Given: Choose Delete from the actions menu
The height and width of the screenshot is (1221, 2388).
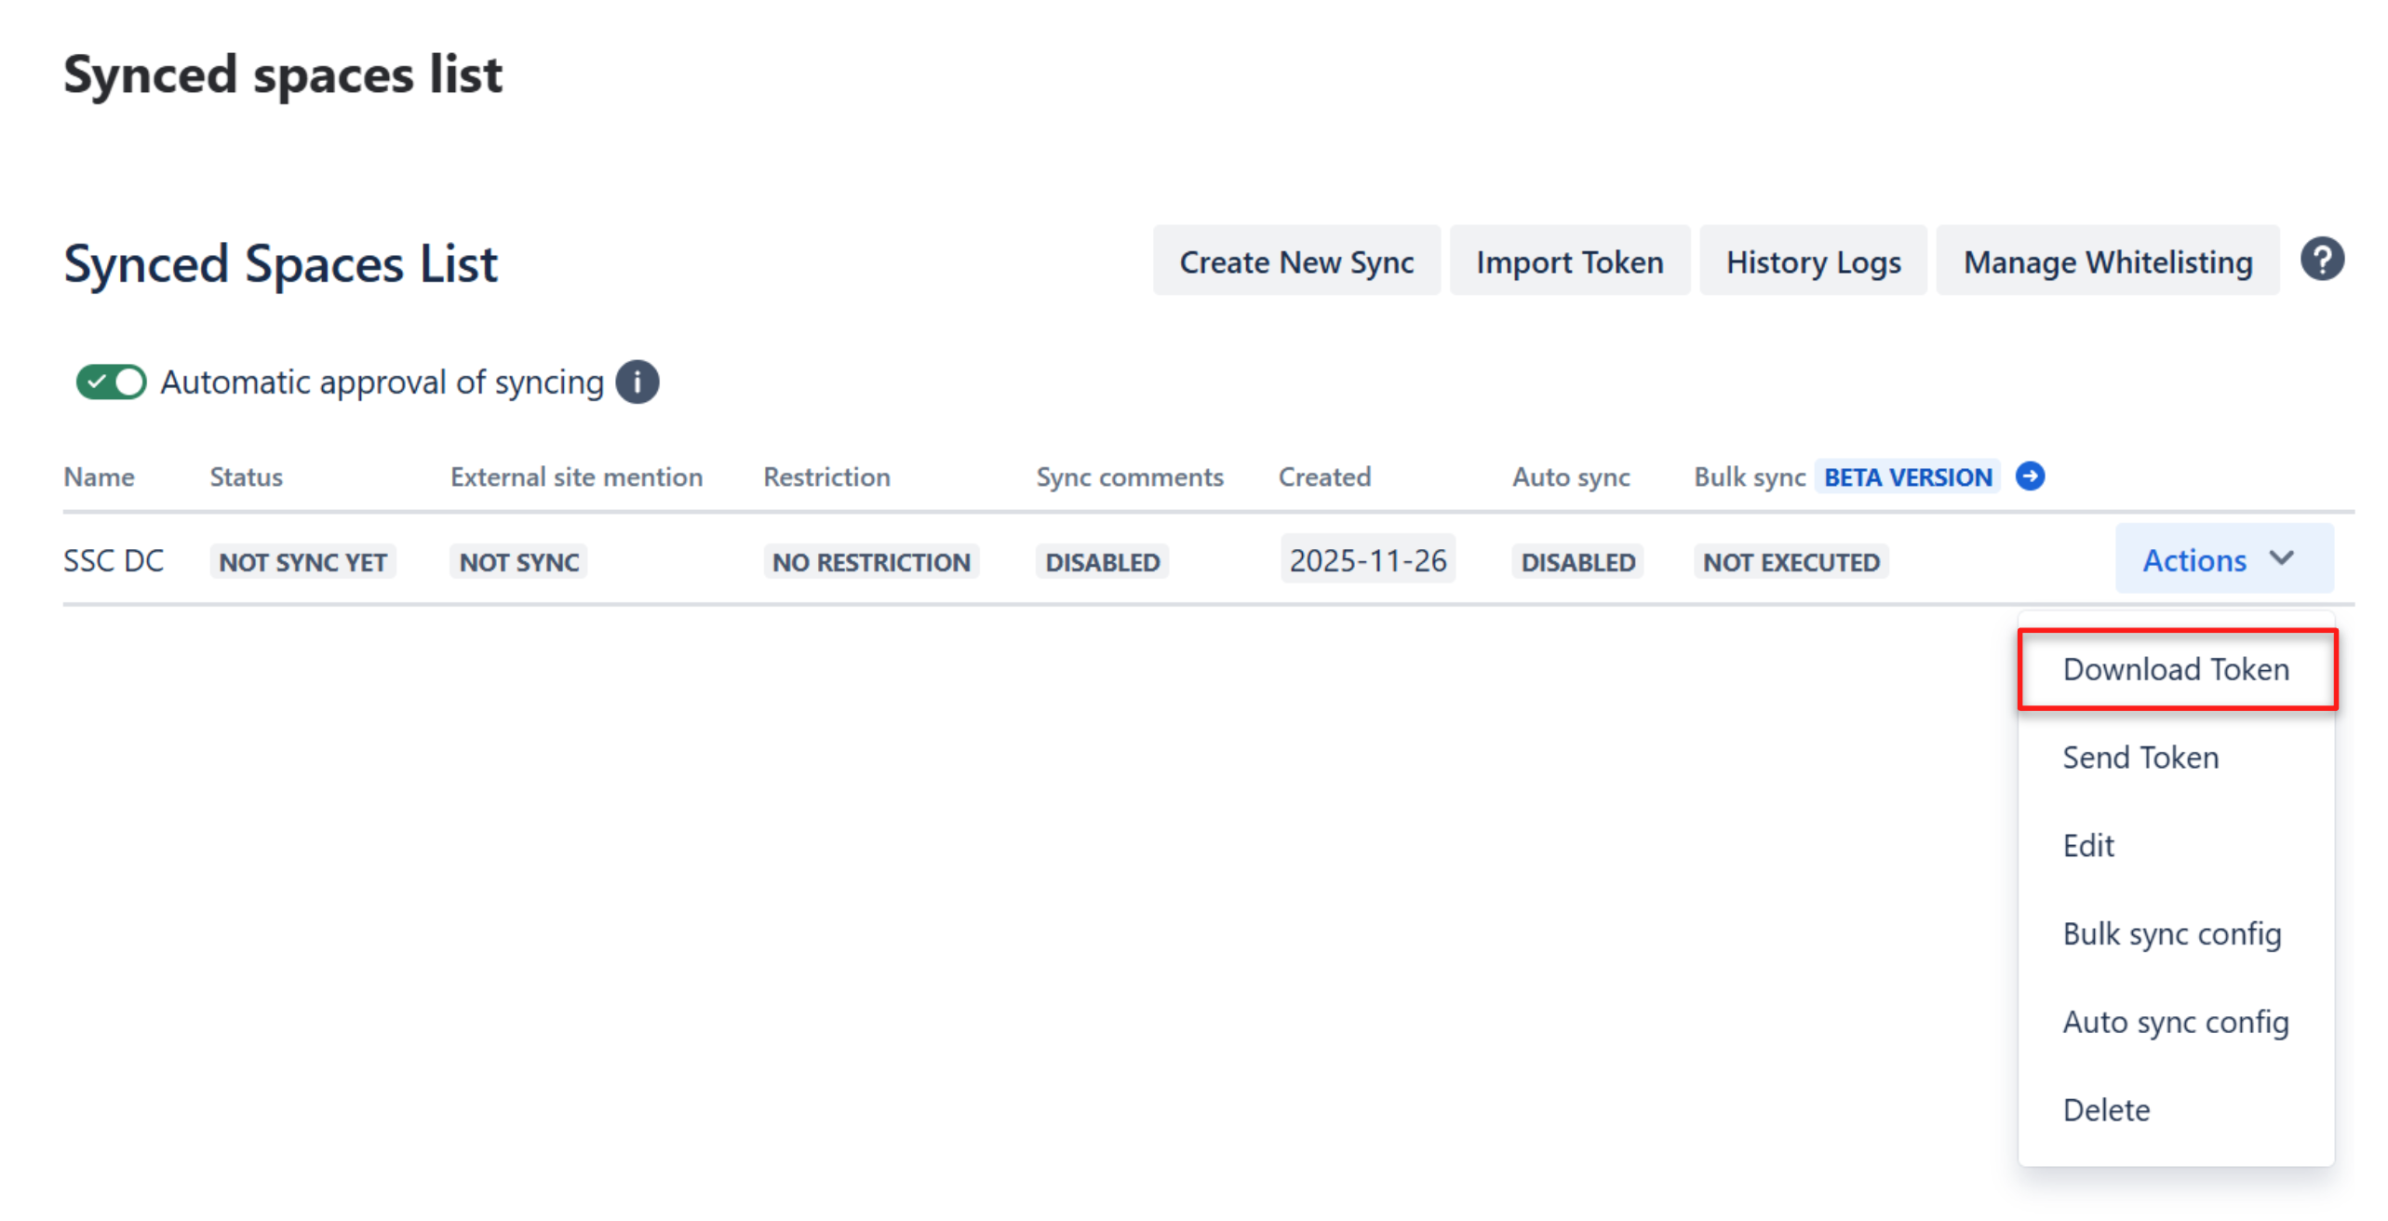Looking at the screenshot, I should [2106, 1110].
